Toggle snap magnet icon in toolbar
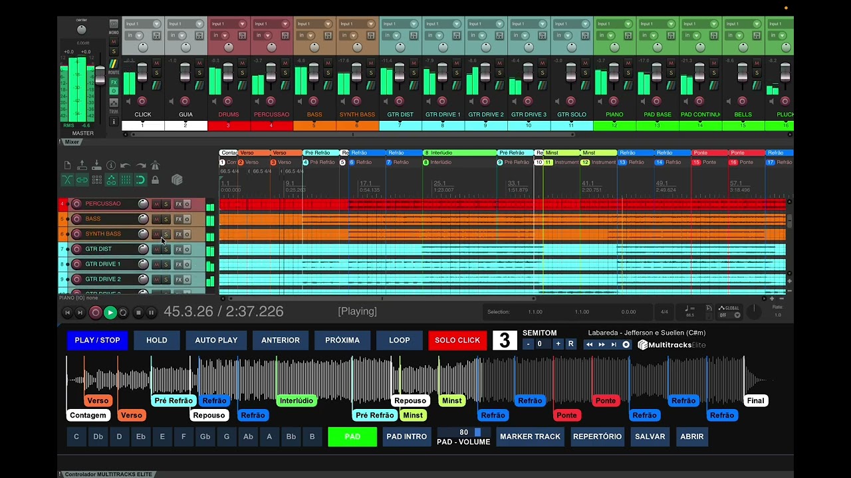 click(141, 180)
